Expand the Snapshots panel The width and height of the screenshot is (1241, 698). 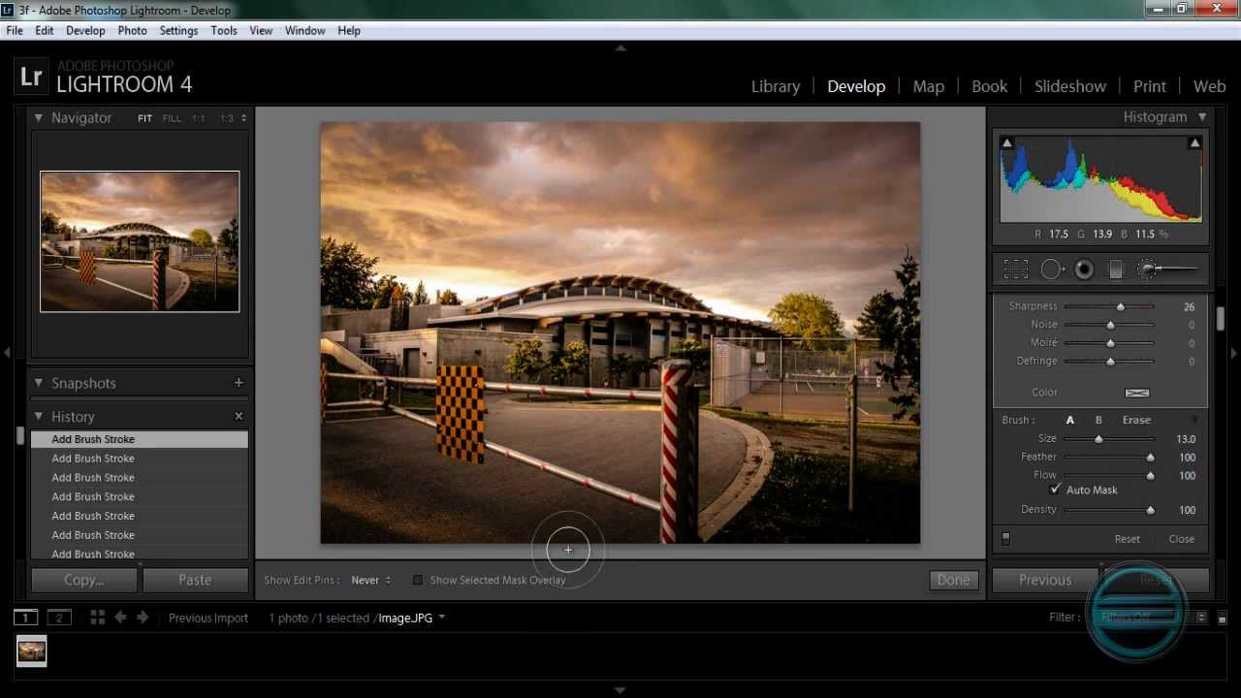tap(39, 383)
